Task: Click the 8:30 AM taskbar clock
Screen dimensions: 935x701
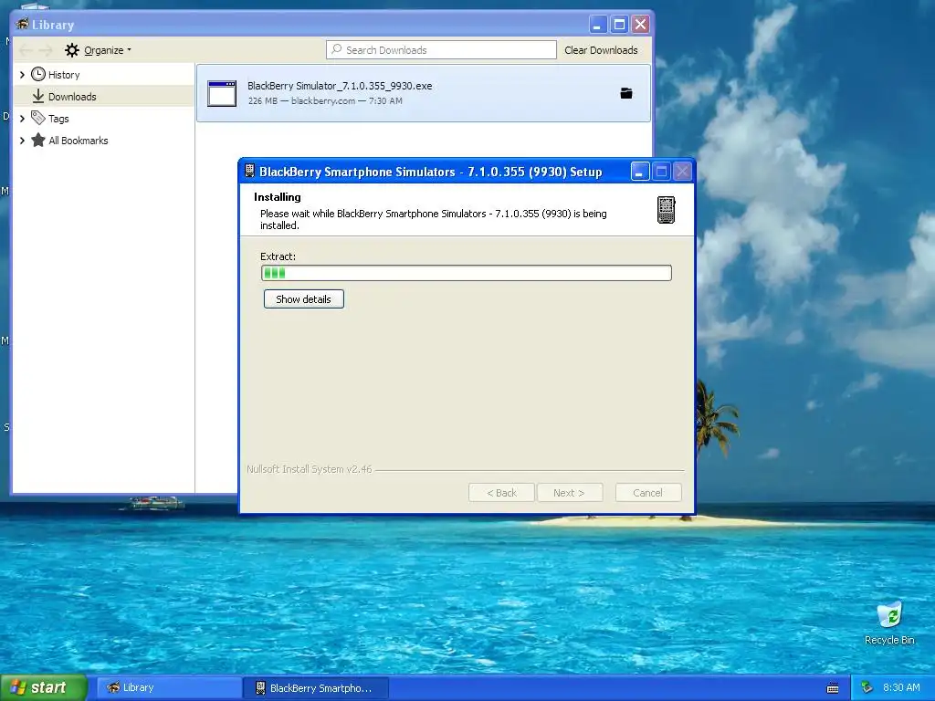Action: click(901, 687)
